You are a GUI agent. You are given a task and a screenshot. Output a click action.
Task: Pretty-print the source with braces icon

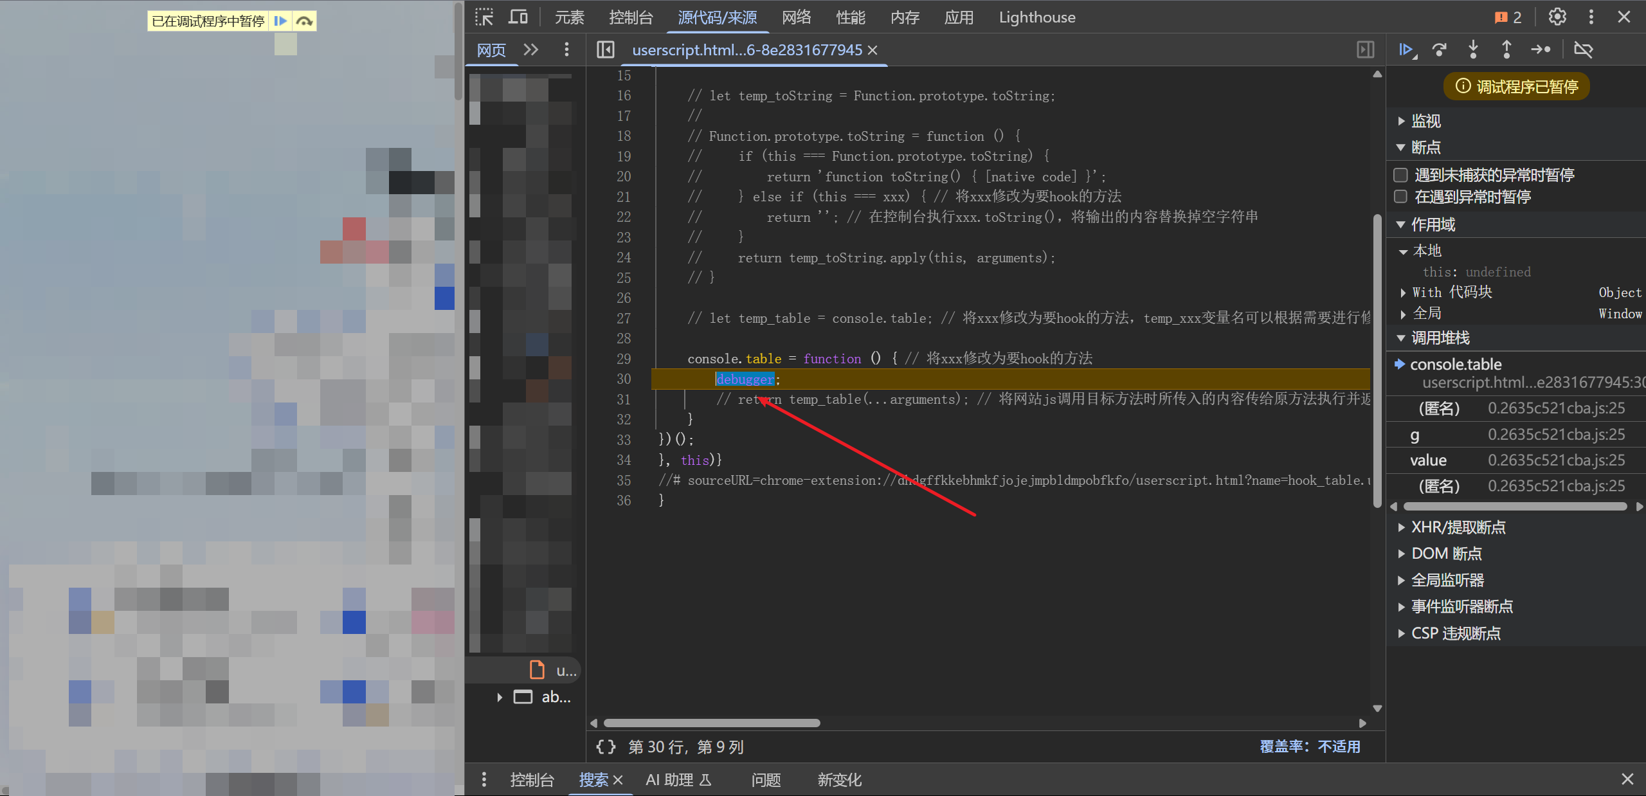coord(606,746)
